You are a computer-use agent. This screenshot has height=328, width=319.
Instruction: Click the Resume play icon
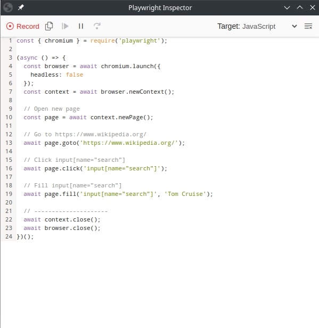tap(65, 26)
